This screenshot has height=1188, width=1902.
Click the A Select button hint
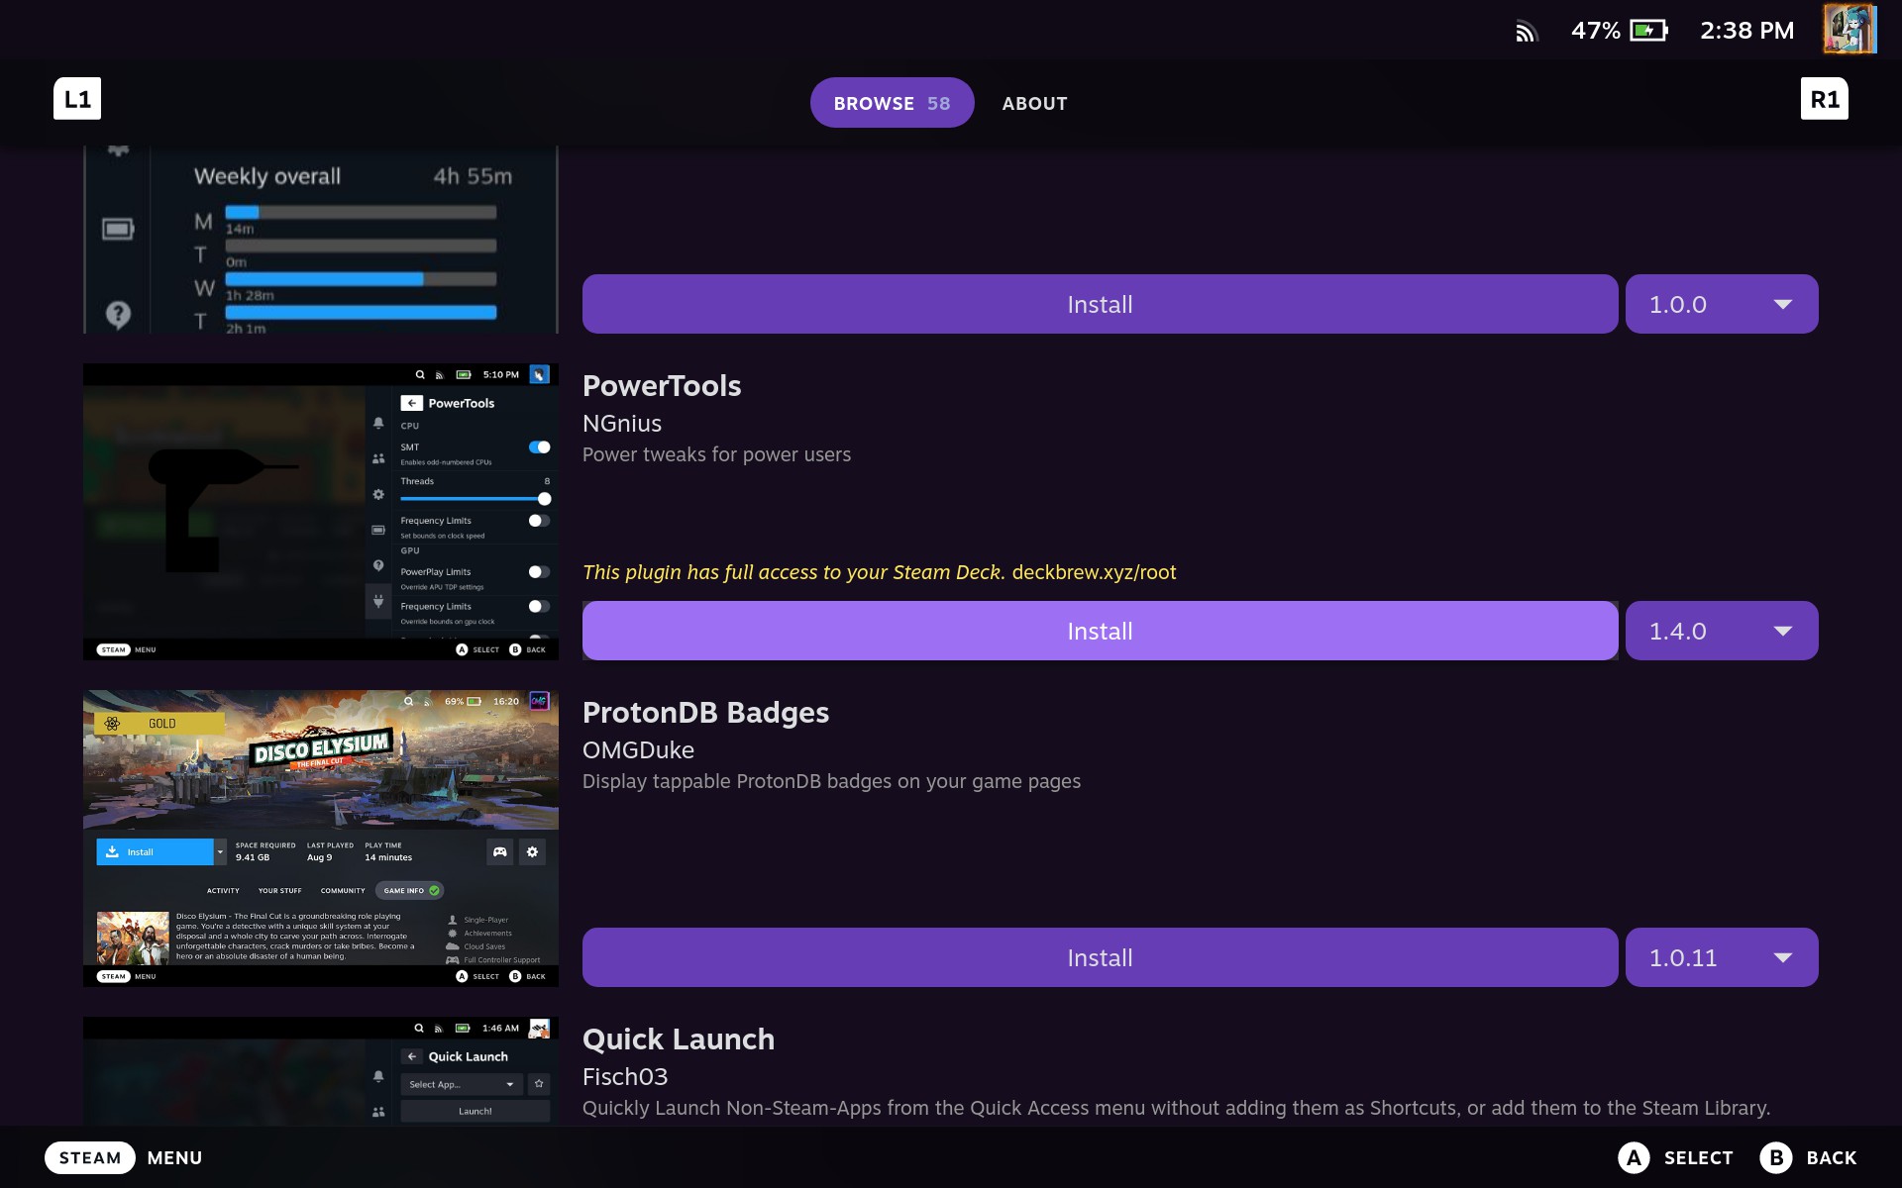click(x=1675, y=1157)
